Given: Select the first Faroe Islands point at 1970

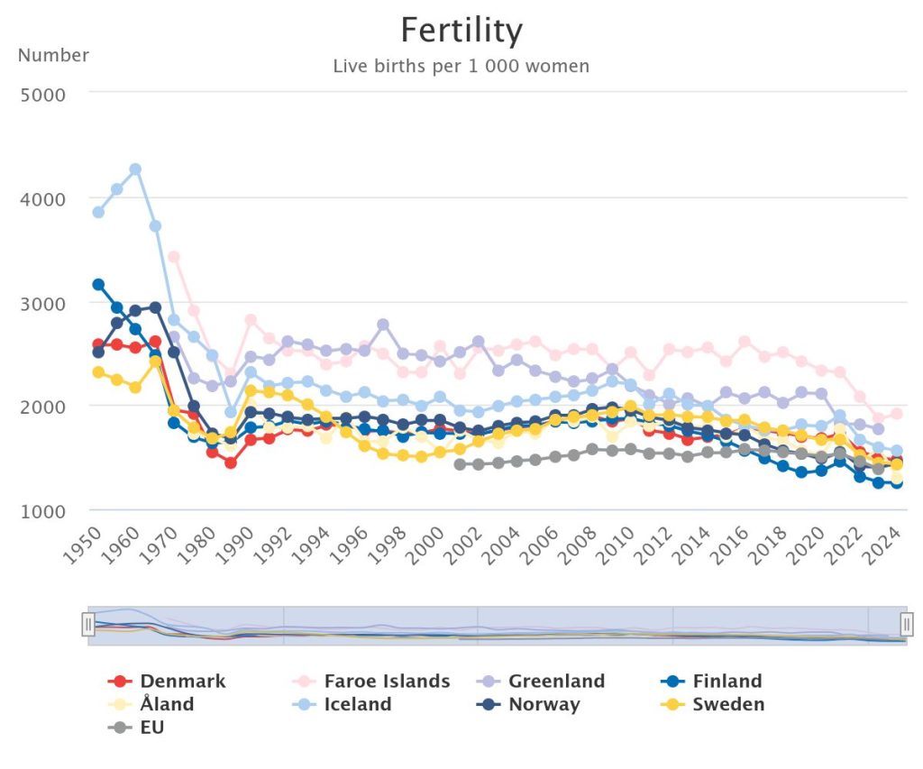Looking at the screenshot, I should pyautogui.click(x=174, y=257).
